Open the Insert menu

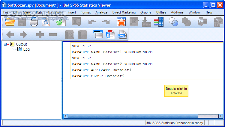coord(72,13)
